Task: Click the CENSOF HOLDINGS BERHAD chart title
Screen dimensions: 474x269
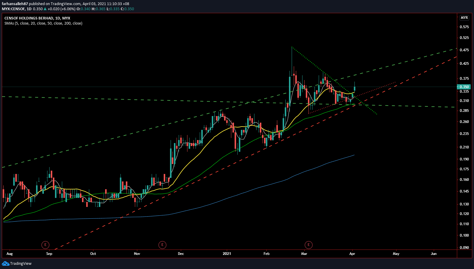Action: [37, 18]
